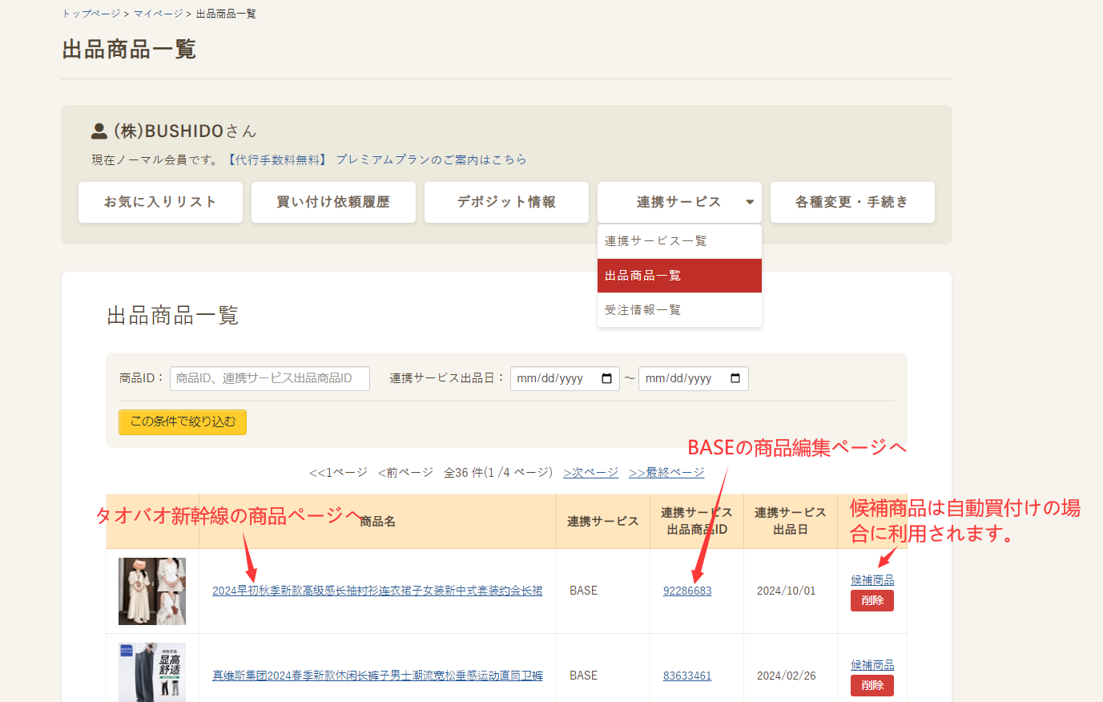The height and width of the screenshot is (702, 1103).
Task: Click the お気に入りリスト button
Action: (160, 202)
